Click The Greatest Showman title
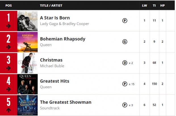The width and height of the screenshot is (176, 116). (66, 102)
